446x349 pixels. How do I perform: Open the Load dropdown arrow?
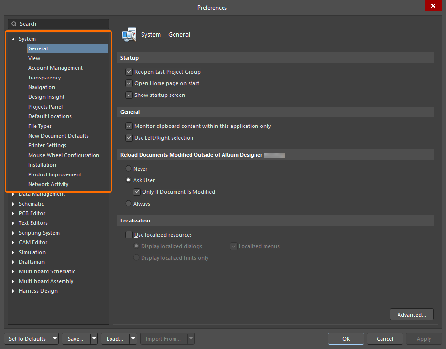[x=133, y=339]
